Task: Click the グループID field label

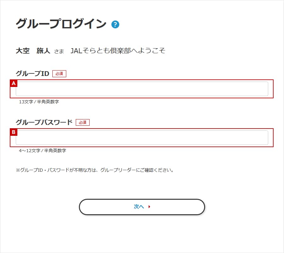Action: pos(33,74)
